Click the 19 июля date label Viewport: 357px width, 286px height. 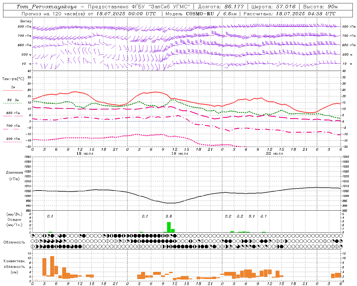pos(180,154)
